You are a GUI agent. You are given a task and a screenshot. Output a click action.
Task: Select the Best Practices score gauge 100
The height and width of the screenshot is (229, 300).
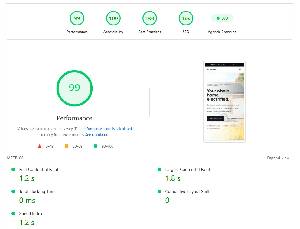(150, 18)
